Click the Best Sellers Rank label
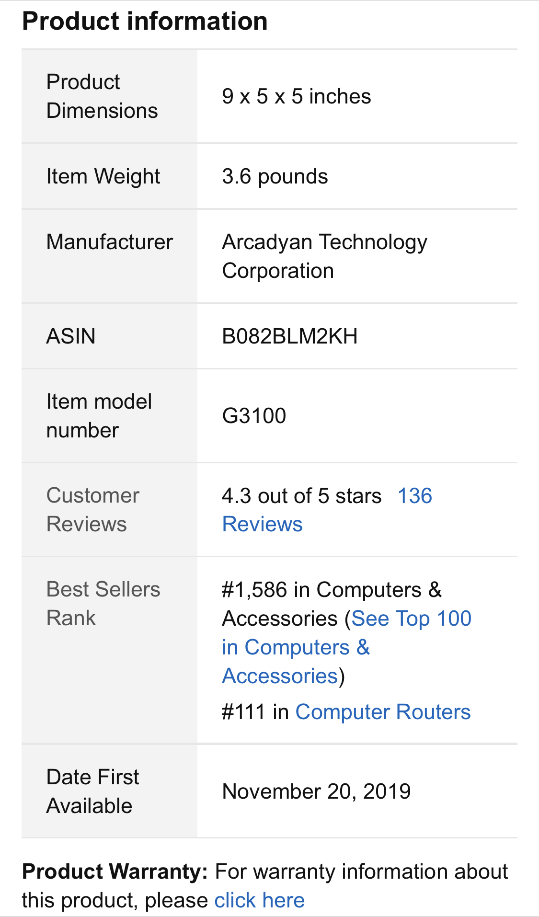 (103, 604)
